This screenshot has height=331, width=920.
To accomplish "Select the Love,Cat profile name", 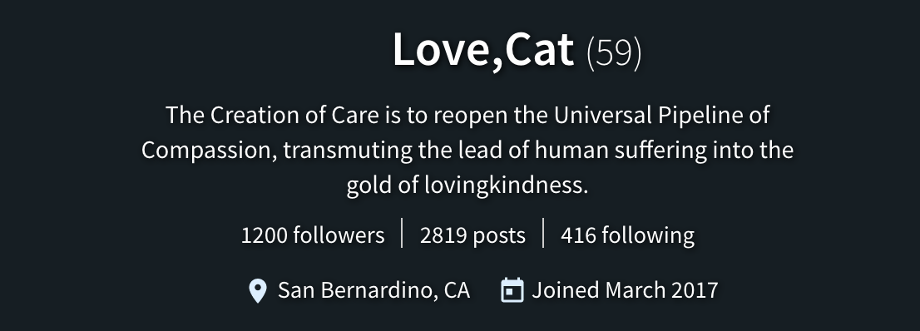I will pyautogui.click(x=483, y=50).
